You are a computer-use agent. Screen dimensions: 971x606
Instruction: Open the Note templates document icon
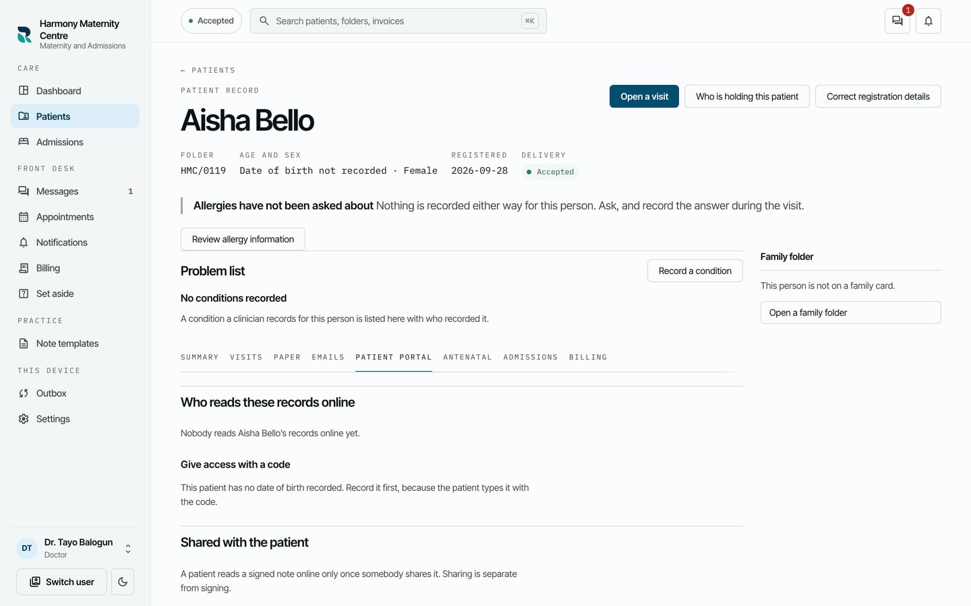click(x=24, y=343)
